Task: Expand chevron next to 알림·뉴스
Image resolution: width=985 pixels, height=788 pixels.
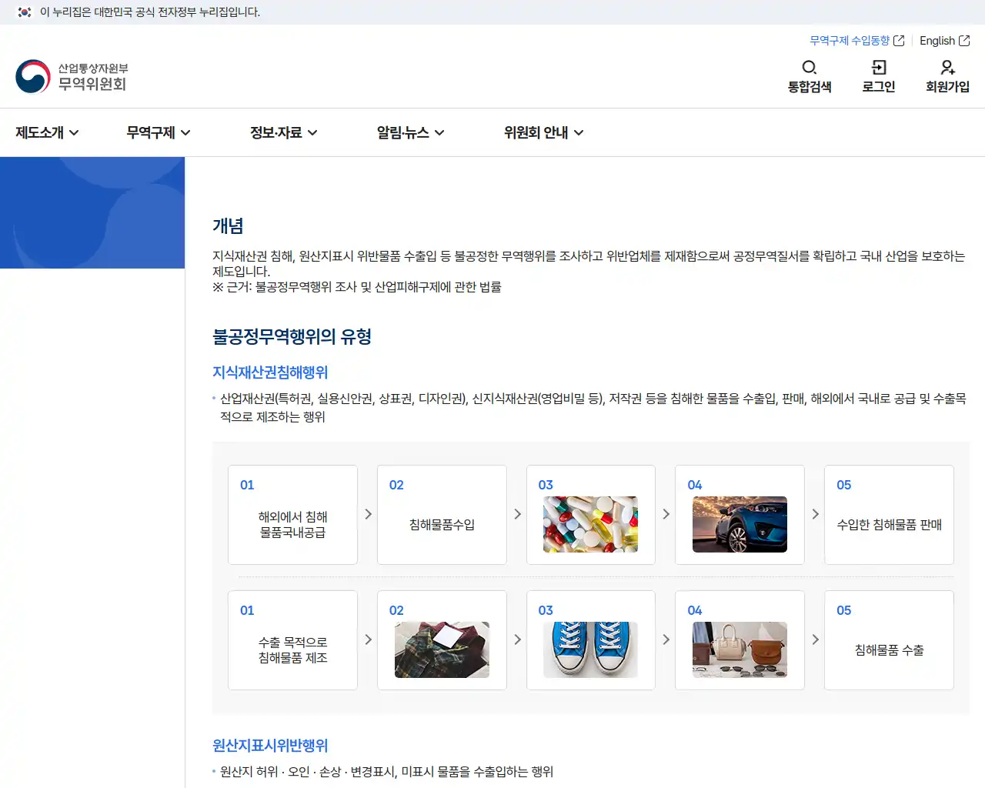Action: (439, 132)
